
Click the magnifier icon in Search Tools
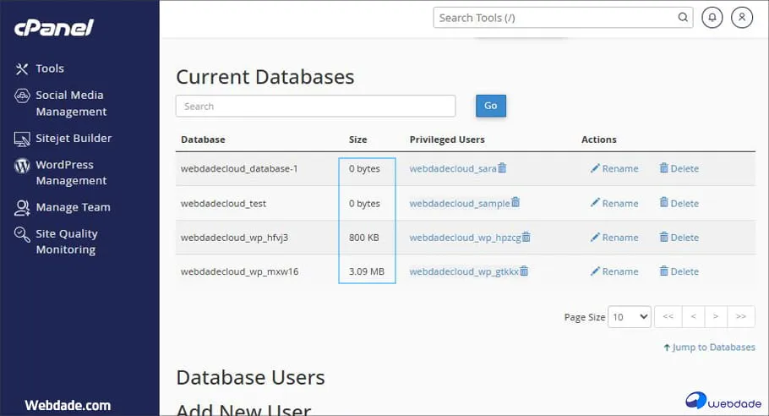(683, 18)
